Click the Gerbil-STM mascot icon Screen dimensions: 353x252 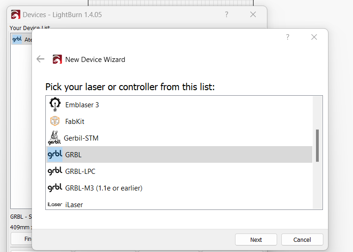(54, 138)
